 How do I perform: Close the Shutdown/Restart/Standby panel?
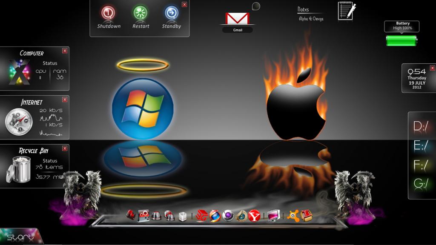[184, 4]
